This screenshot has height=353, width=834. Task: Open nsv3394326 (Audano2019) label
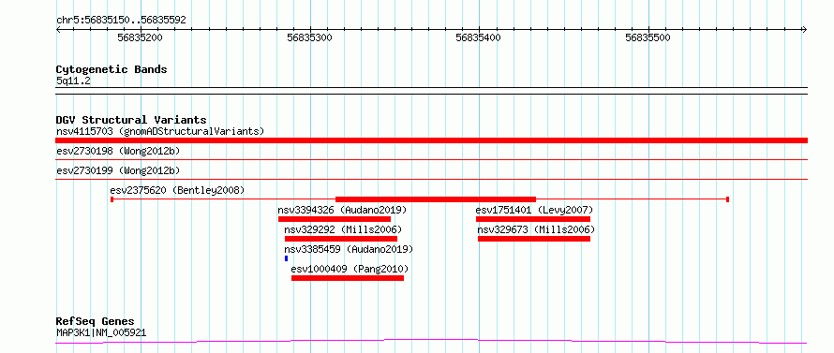coord(342,210)
